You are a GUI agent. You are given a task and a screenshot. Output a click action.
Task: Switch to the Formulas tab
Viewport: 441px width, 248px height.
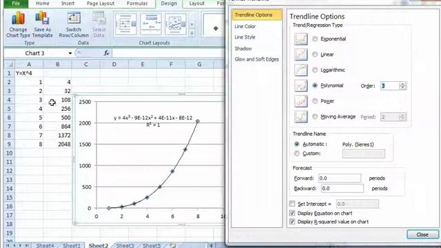pyautogui.click(x=137, y=3)
